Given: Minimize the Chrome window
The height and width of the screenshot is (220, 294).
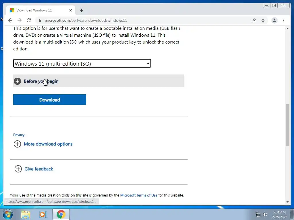Looking at the screenshot, I should point(267,6).
